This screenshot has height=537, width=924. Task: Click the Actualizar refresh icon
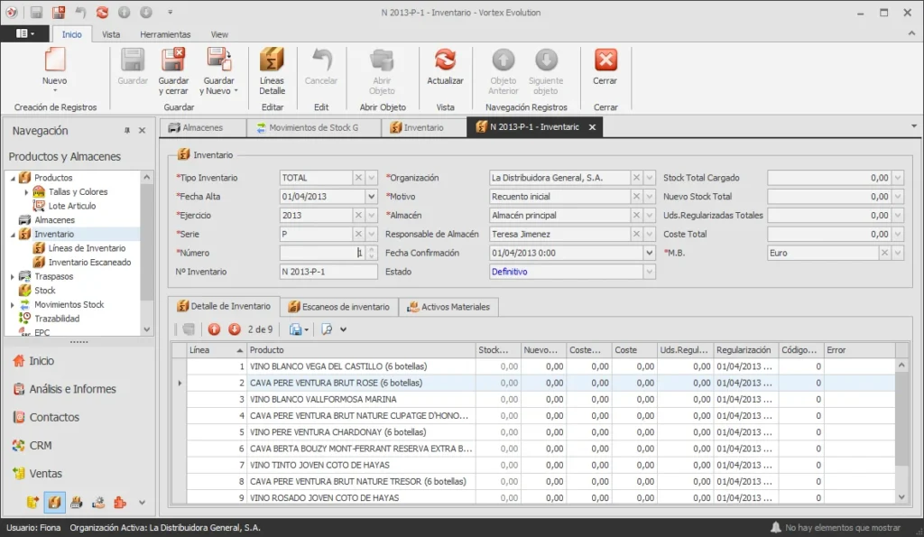coord(445,60)
